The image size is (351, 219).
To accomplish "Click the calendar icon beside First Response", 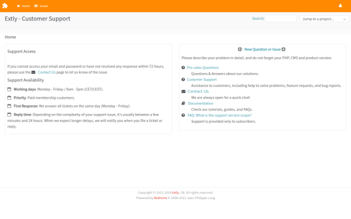I will point(9,106).
